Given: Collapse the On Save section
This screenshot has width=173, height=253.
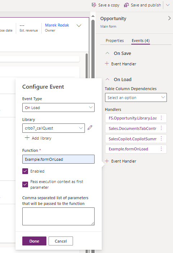Looking at the screenshot, I should coord(107,53).
